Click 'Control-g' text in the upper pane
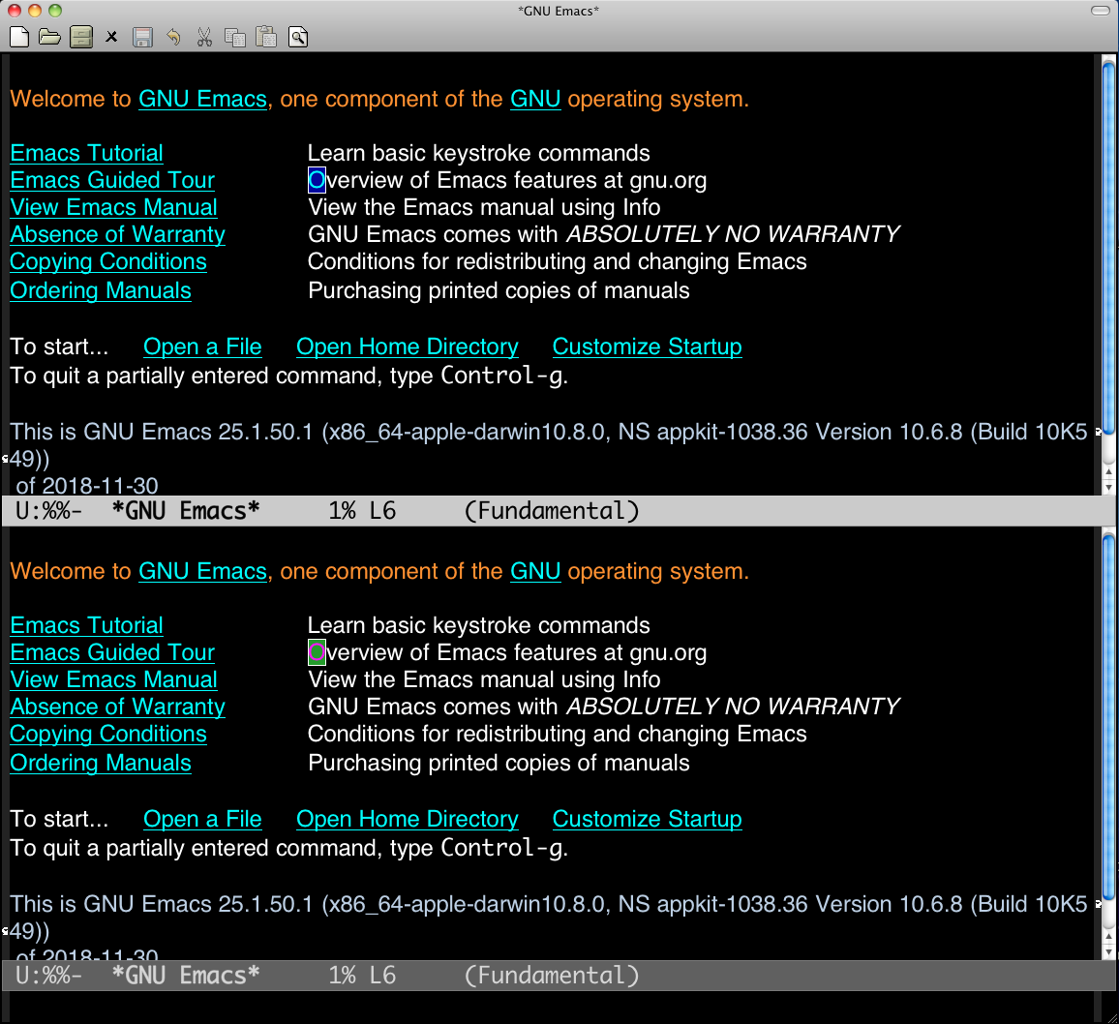The image size is (1119, 1024). [x=501, y=376]
